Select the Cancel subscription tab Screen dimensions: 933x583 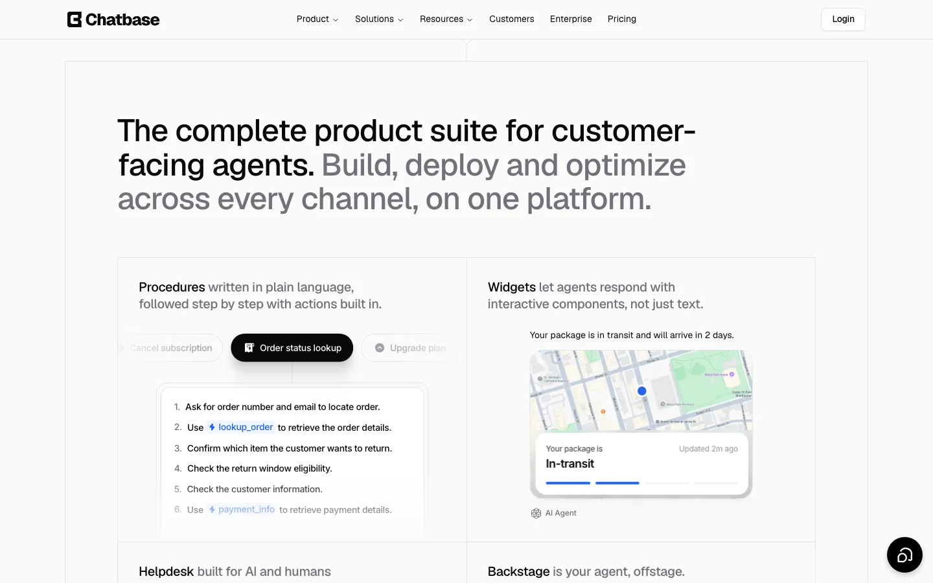(171, 348)
